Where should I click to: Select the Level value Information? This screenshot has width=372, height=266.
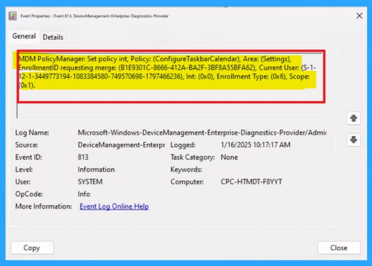96,170
